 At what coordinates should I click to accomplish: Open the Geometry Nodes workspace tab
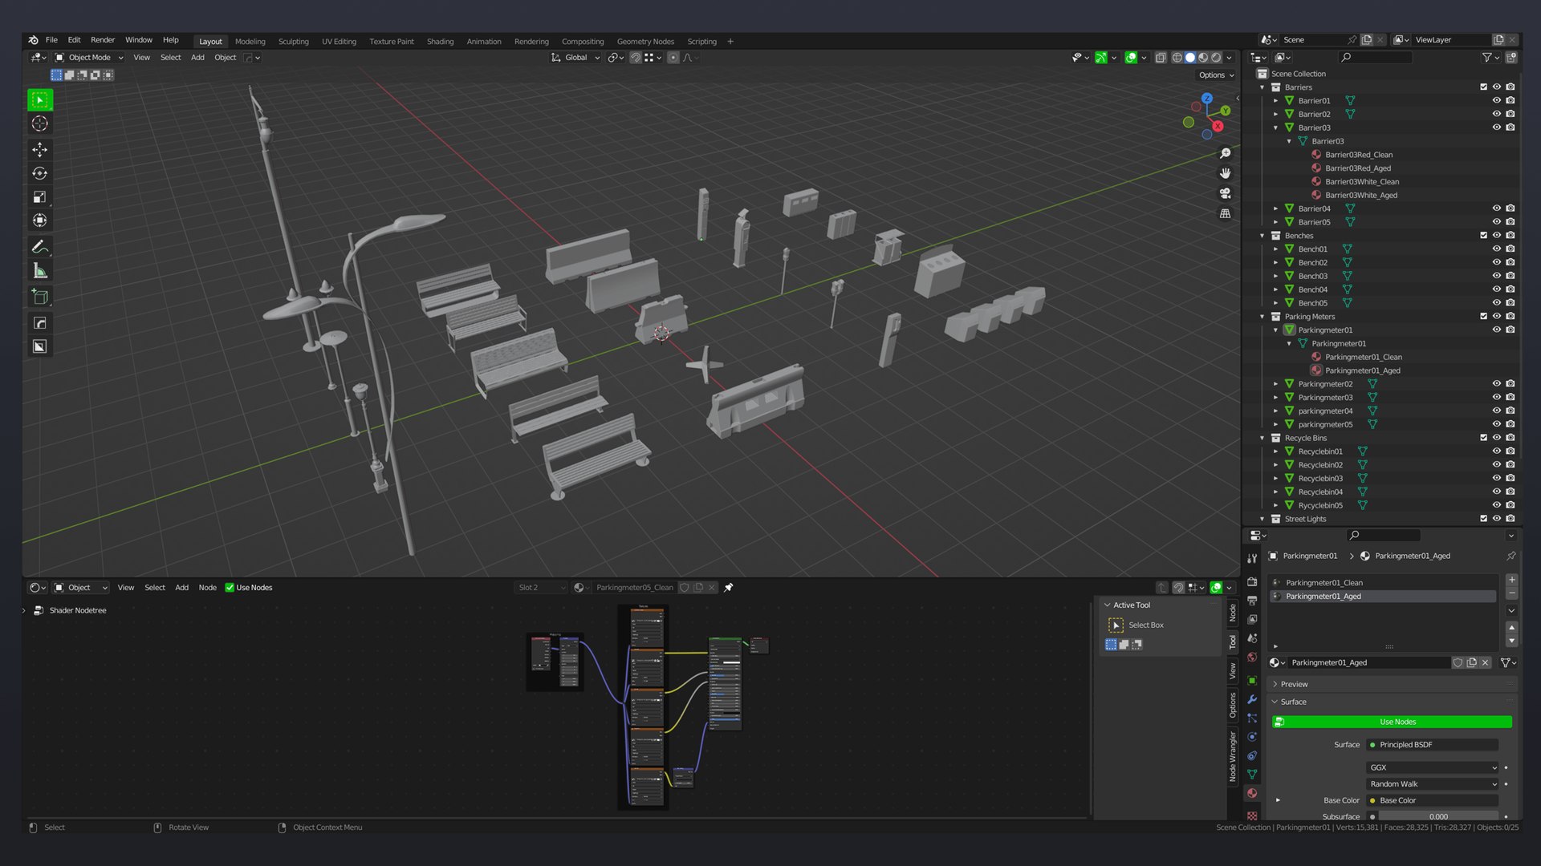click(x=645, y=42)
